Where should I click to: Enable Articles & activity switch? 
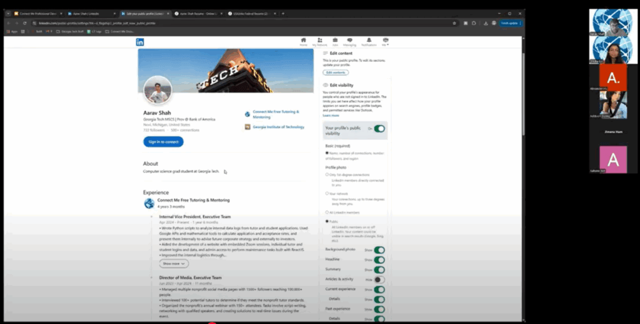(x=379, y=280)
